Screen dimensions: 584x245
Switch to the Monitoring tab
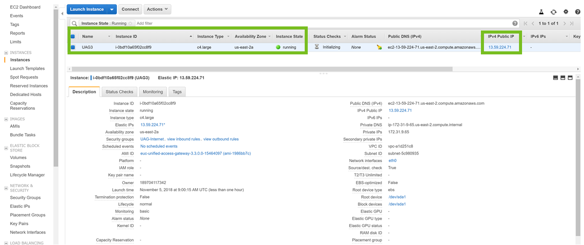(153, 91)
